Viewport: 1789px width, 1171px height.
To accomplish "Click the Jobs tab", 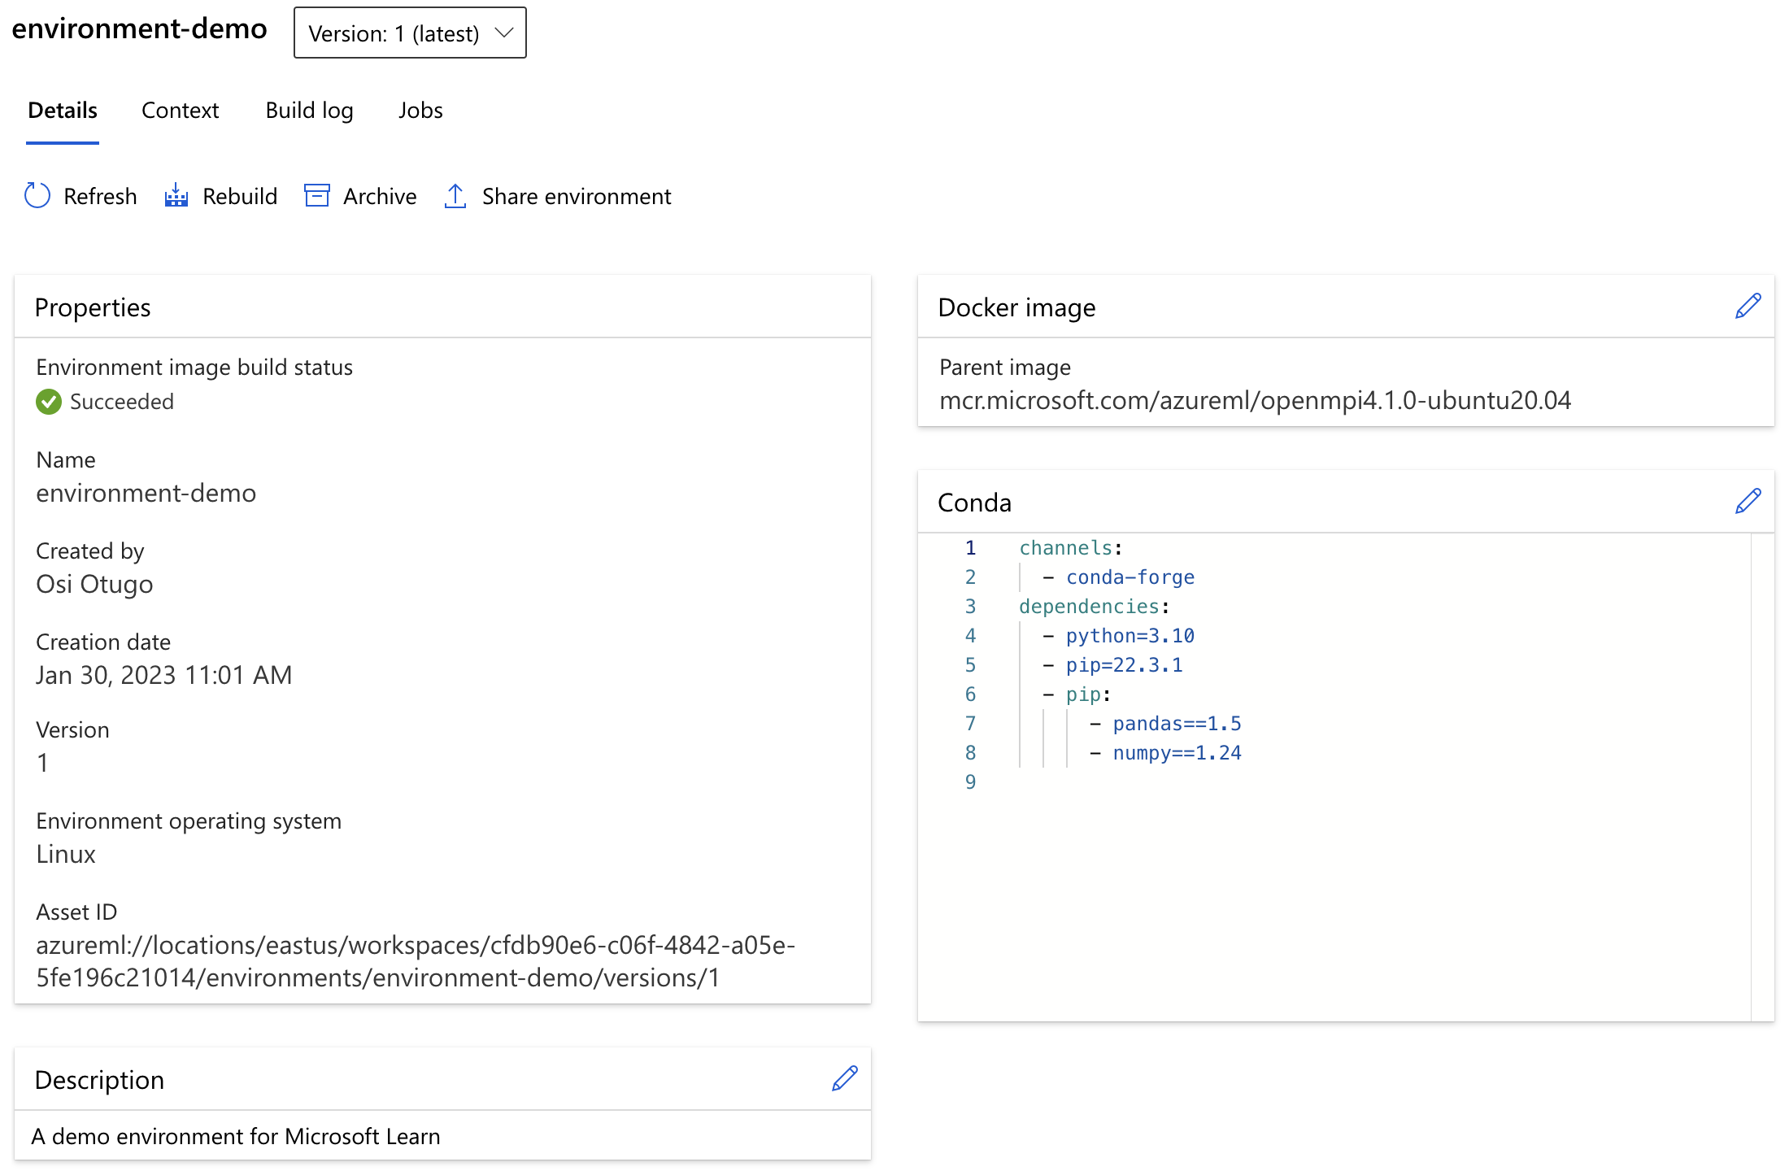I will [x=420, y=108].
